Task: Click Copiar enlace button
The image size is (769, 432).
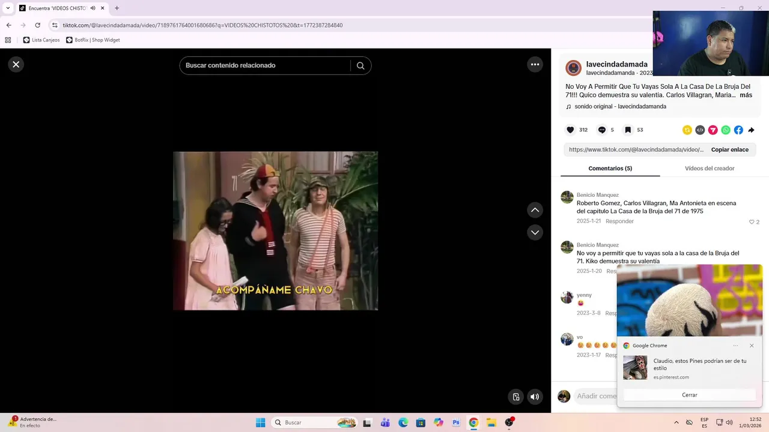Action: click(729, 149)
